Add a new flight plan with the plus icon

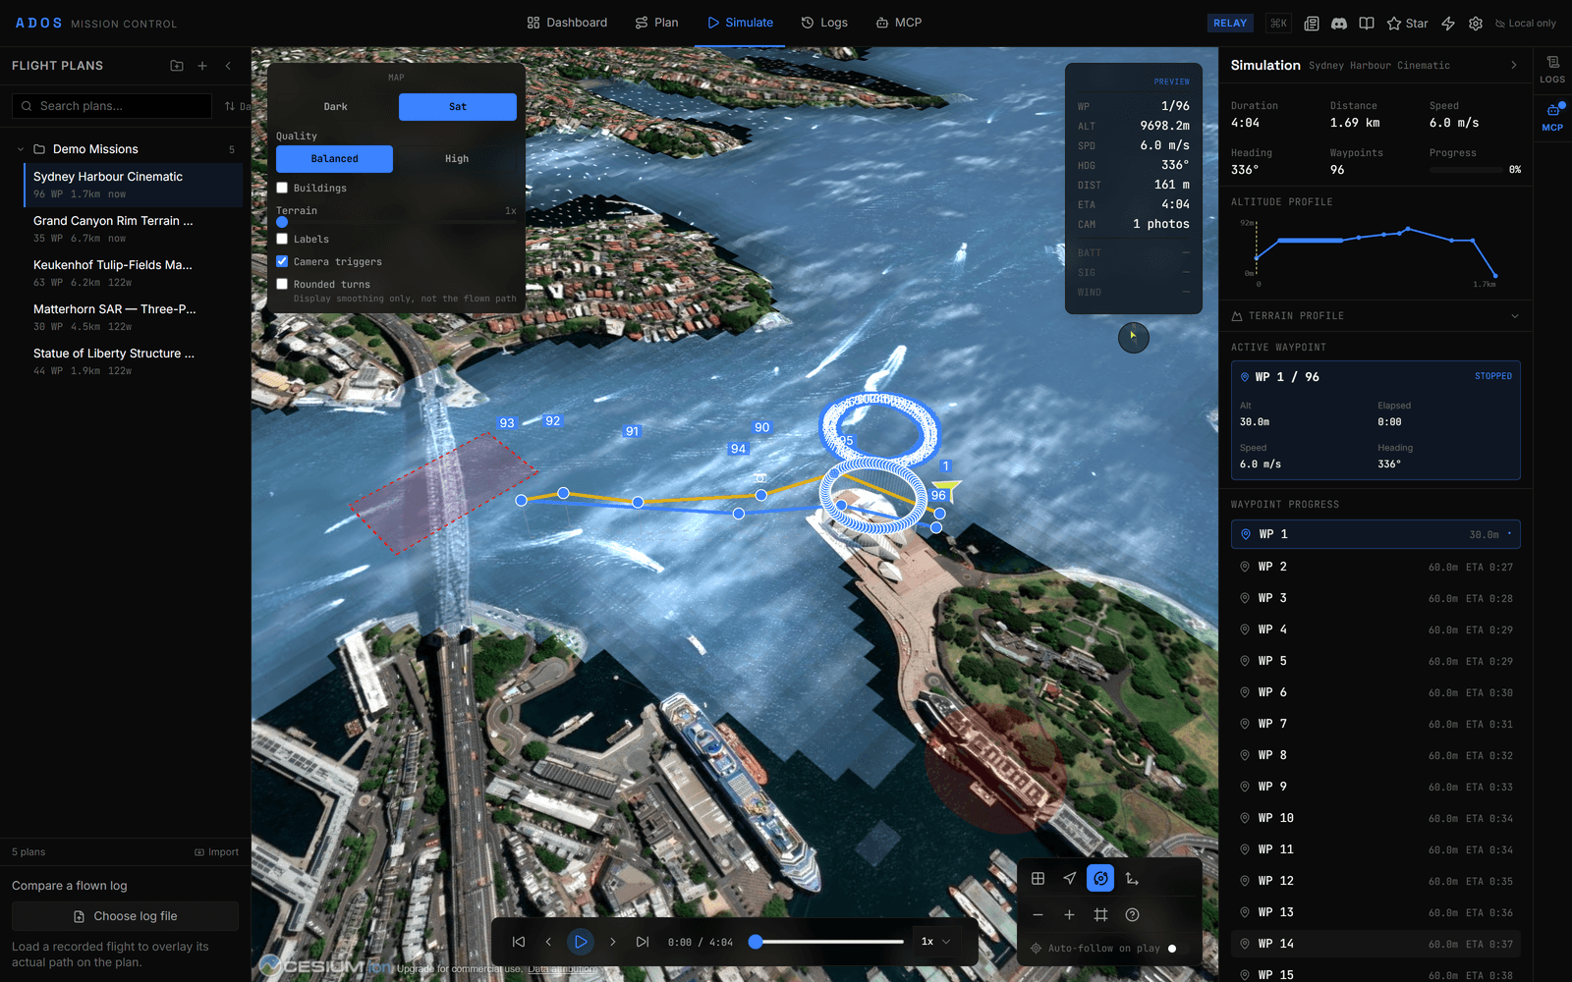202,66
